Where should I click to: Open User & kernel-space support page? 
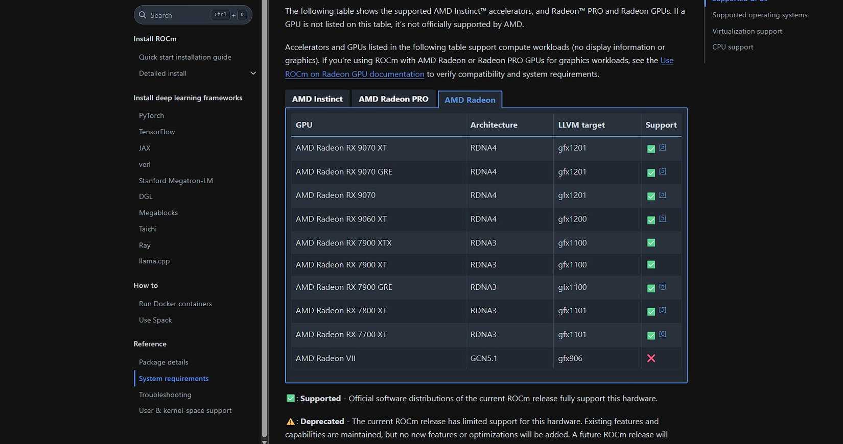[185, 411]
